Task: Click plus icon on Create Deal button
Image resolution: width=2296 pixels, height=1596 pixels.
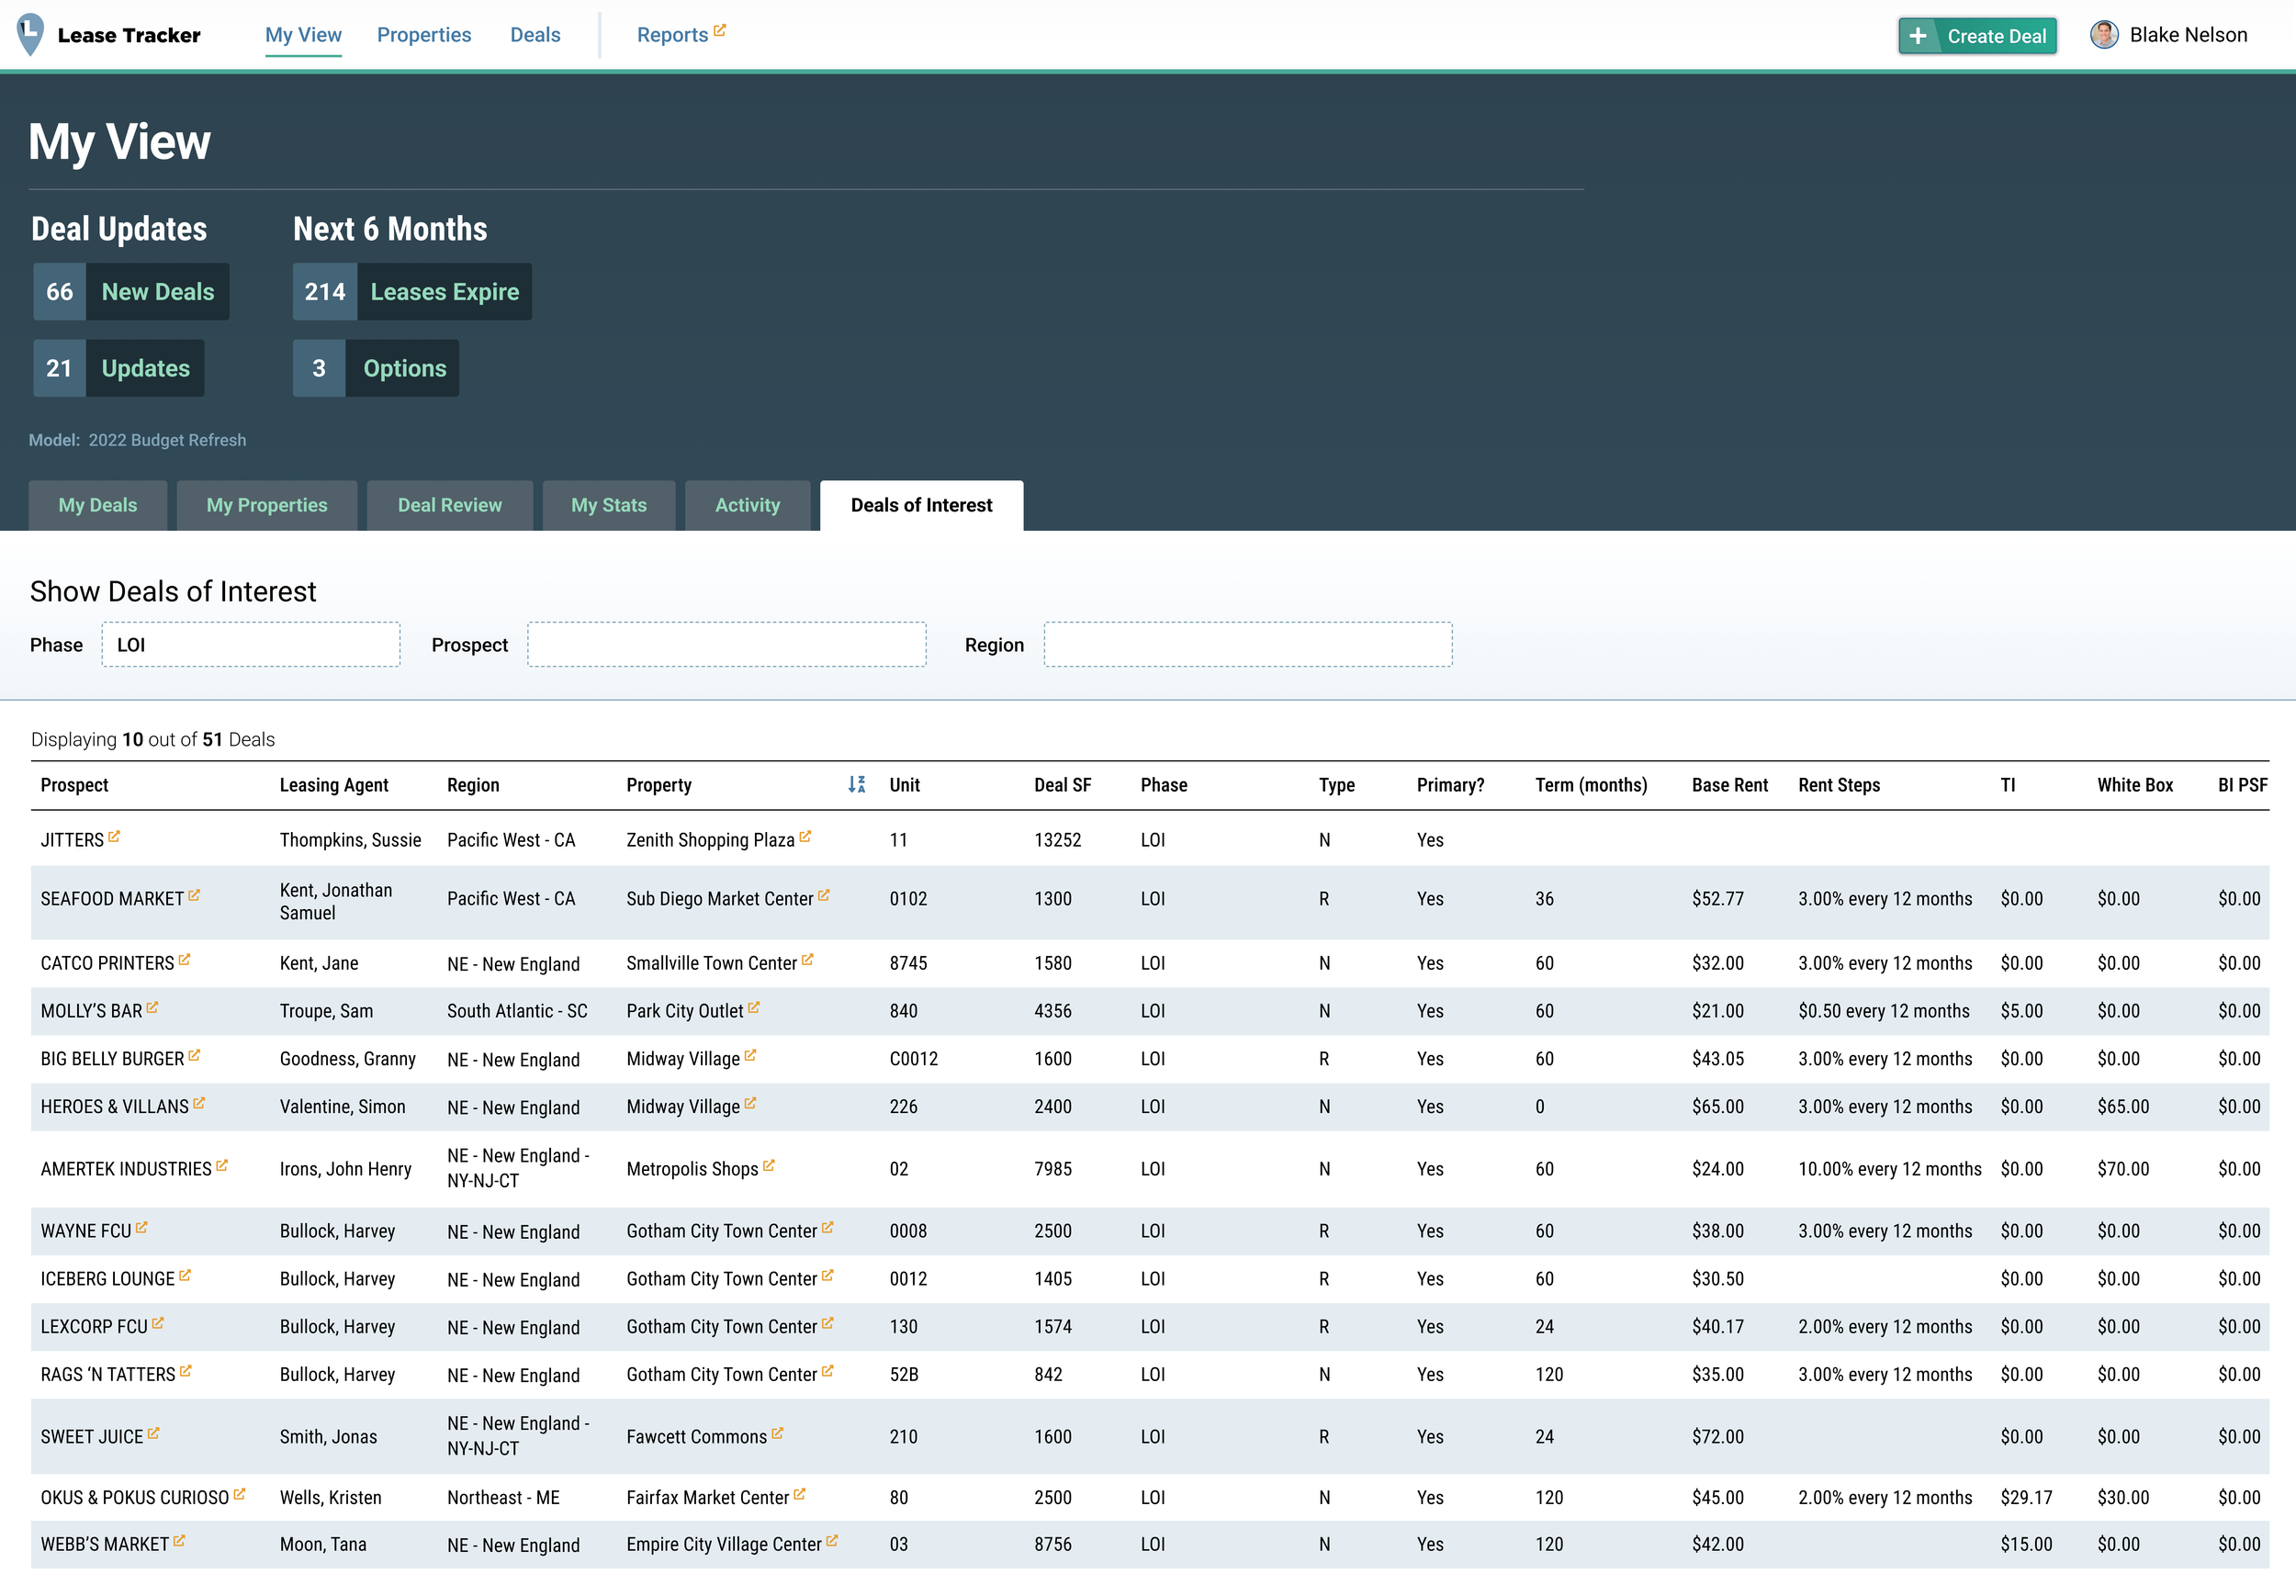Action: pyautogui.click(x=1917, y=36)
